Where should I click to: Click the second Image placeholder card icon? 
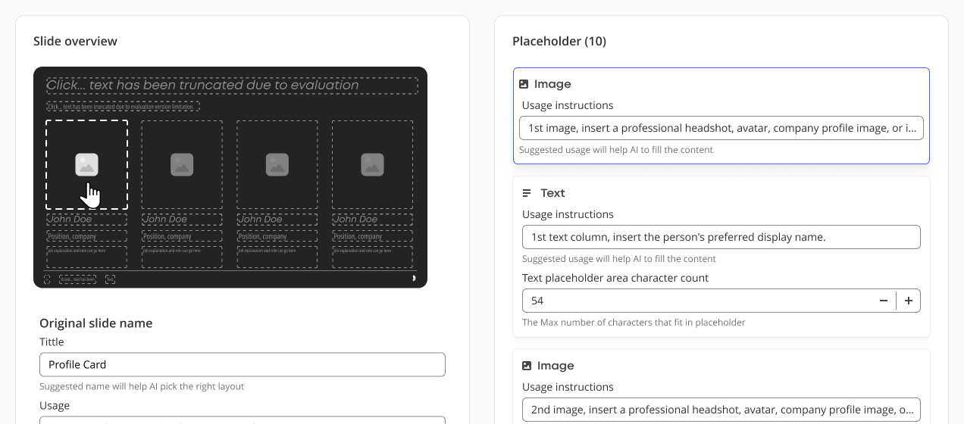(527, 366)
